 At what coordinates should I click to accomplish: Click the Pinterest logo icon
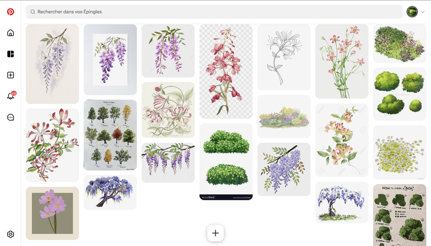(10, 11)
